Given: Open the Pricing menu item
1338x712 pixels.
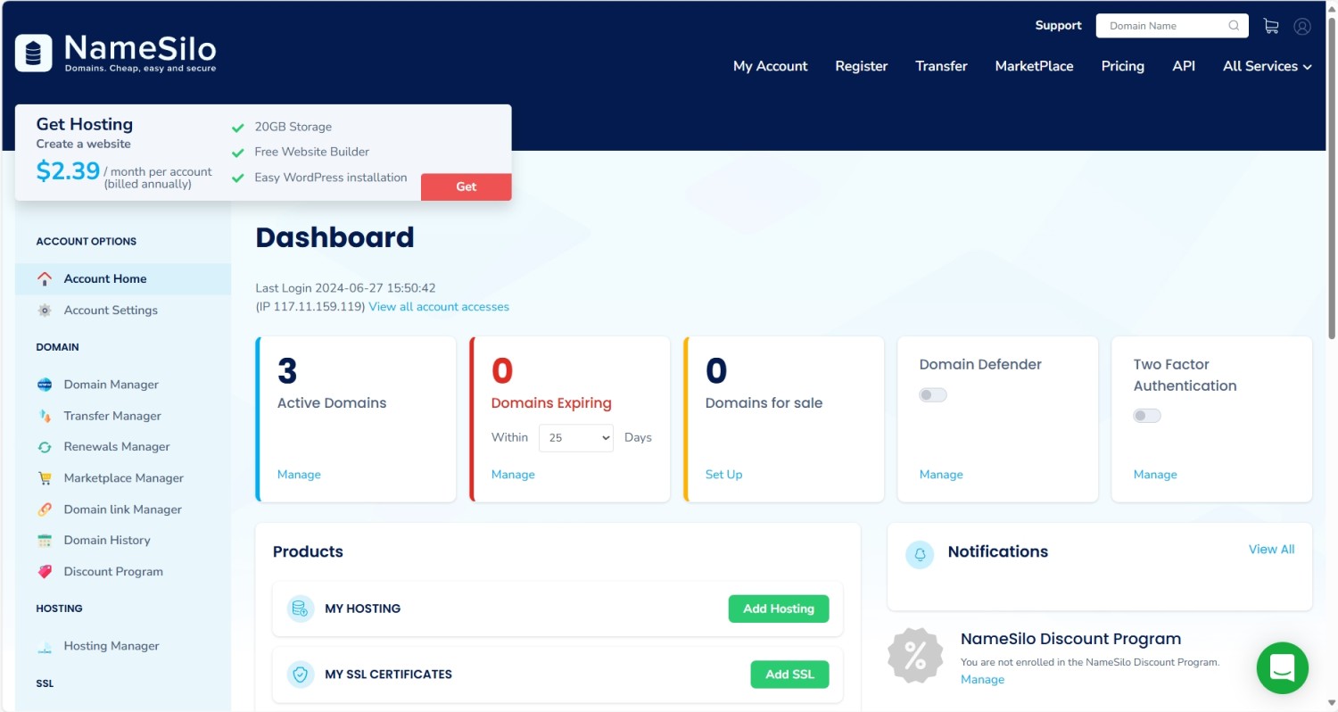Looking at the screenshot, I should (x=1123, y=66).
